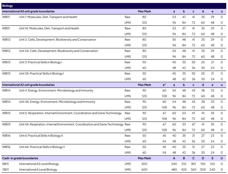Click the Biology title header bar
The width and height of the screenshot is (228, 174).
(x=114, y=6)
